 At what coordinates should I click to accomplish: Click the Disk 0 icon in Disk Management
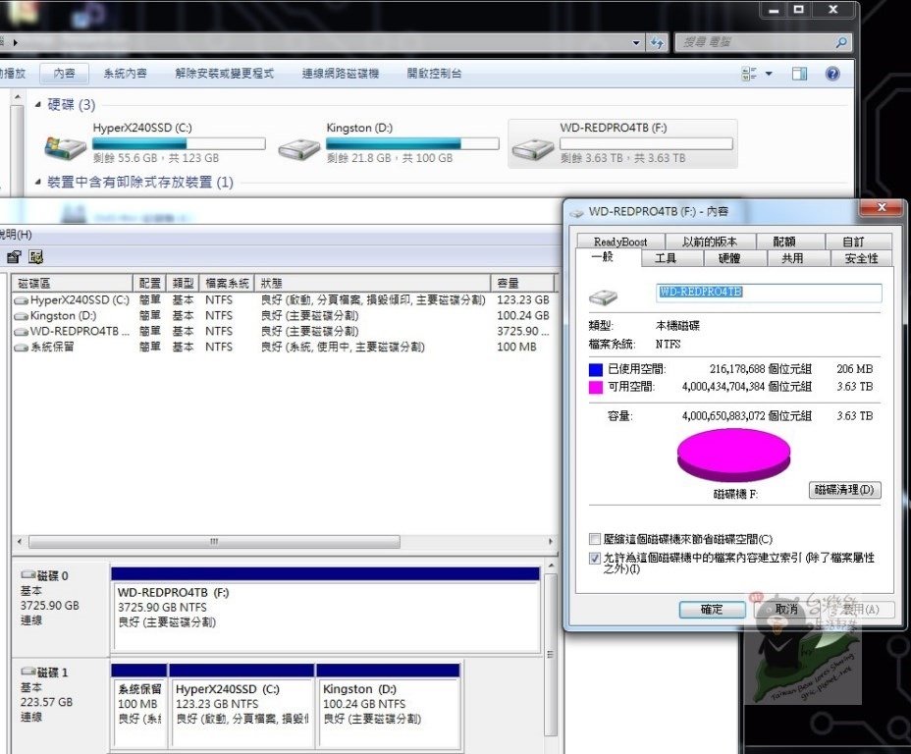[x=28, y=575]
